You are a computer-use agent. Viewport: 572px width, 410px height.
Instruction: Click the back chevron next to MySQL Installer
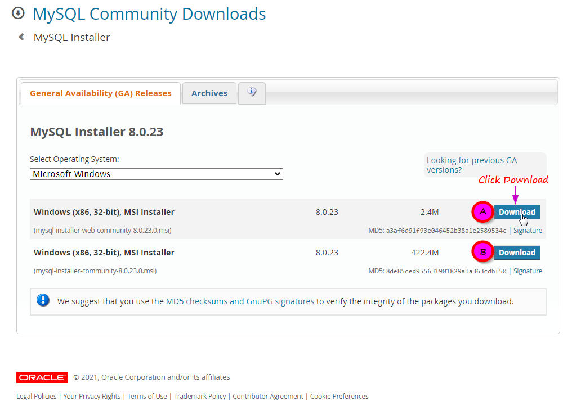[21, 37]
